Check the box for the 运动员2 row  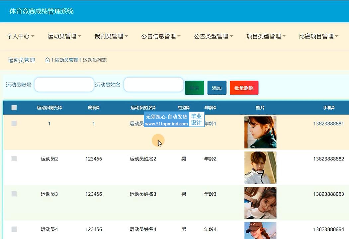pos(14,159)
